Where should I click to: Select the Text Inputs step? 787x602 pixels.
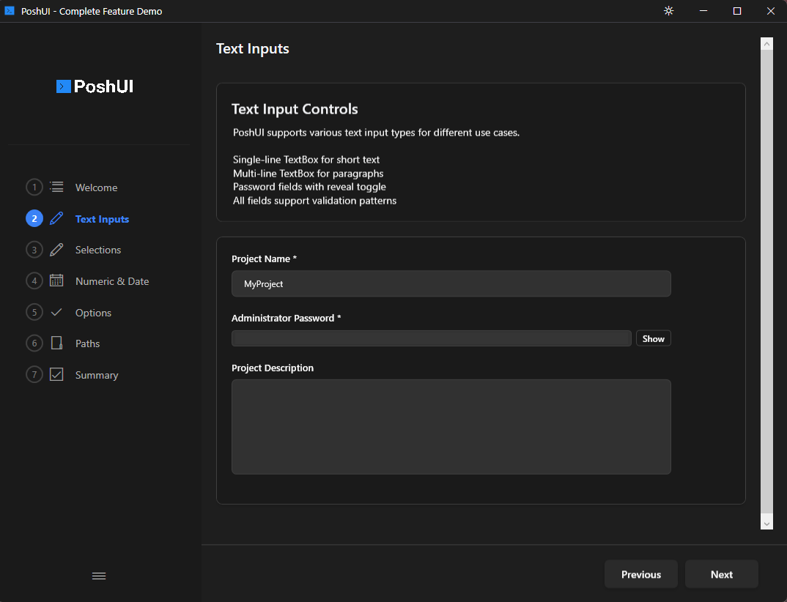point(102,219)
